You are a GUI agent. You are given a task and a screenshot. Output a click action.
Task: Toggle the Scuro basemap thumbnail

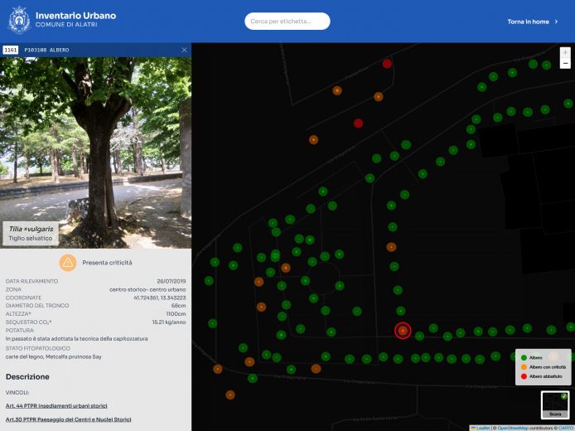coord(555,404)
